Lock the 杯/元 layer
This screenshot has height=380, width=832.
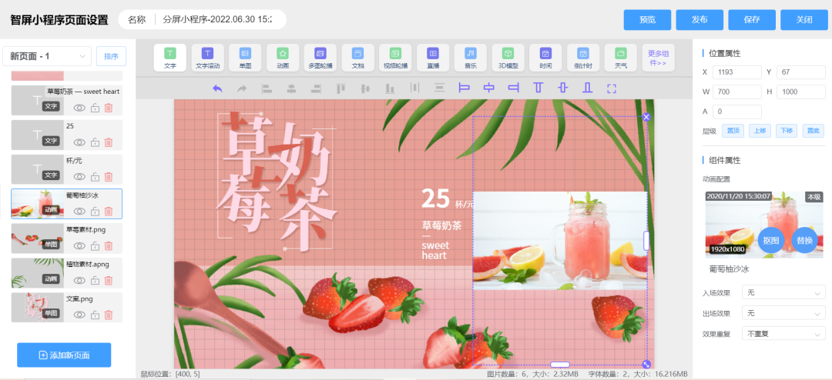click(95, 176)
